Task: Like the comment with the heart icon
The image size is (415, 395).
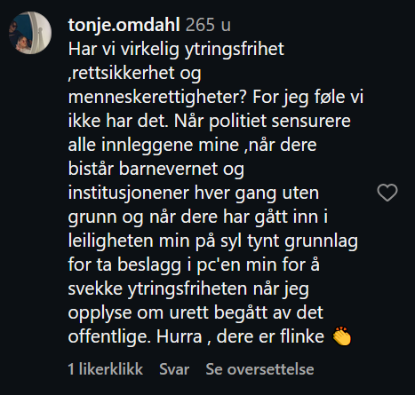Action: point(387,193)
